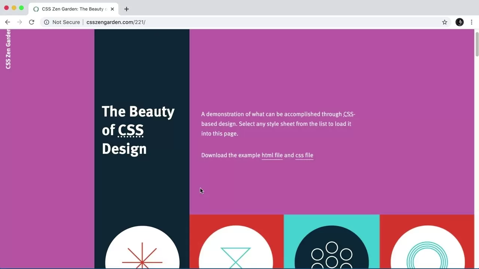Click the address bar showing csszengarden.com

116,22
